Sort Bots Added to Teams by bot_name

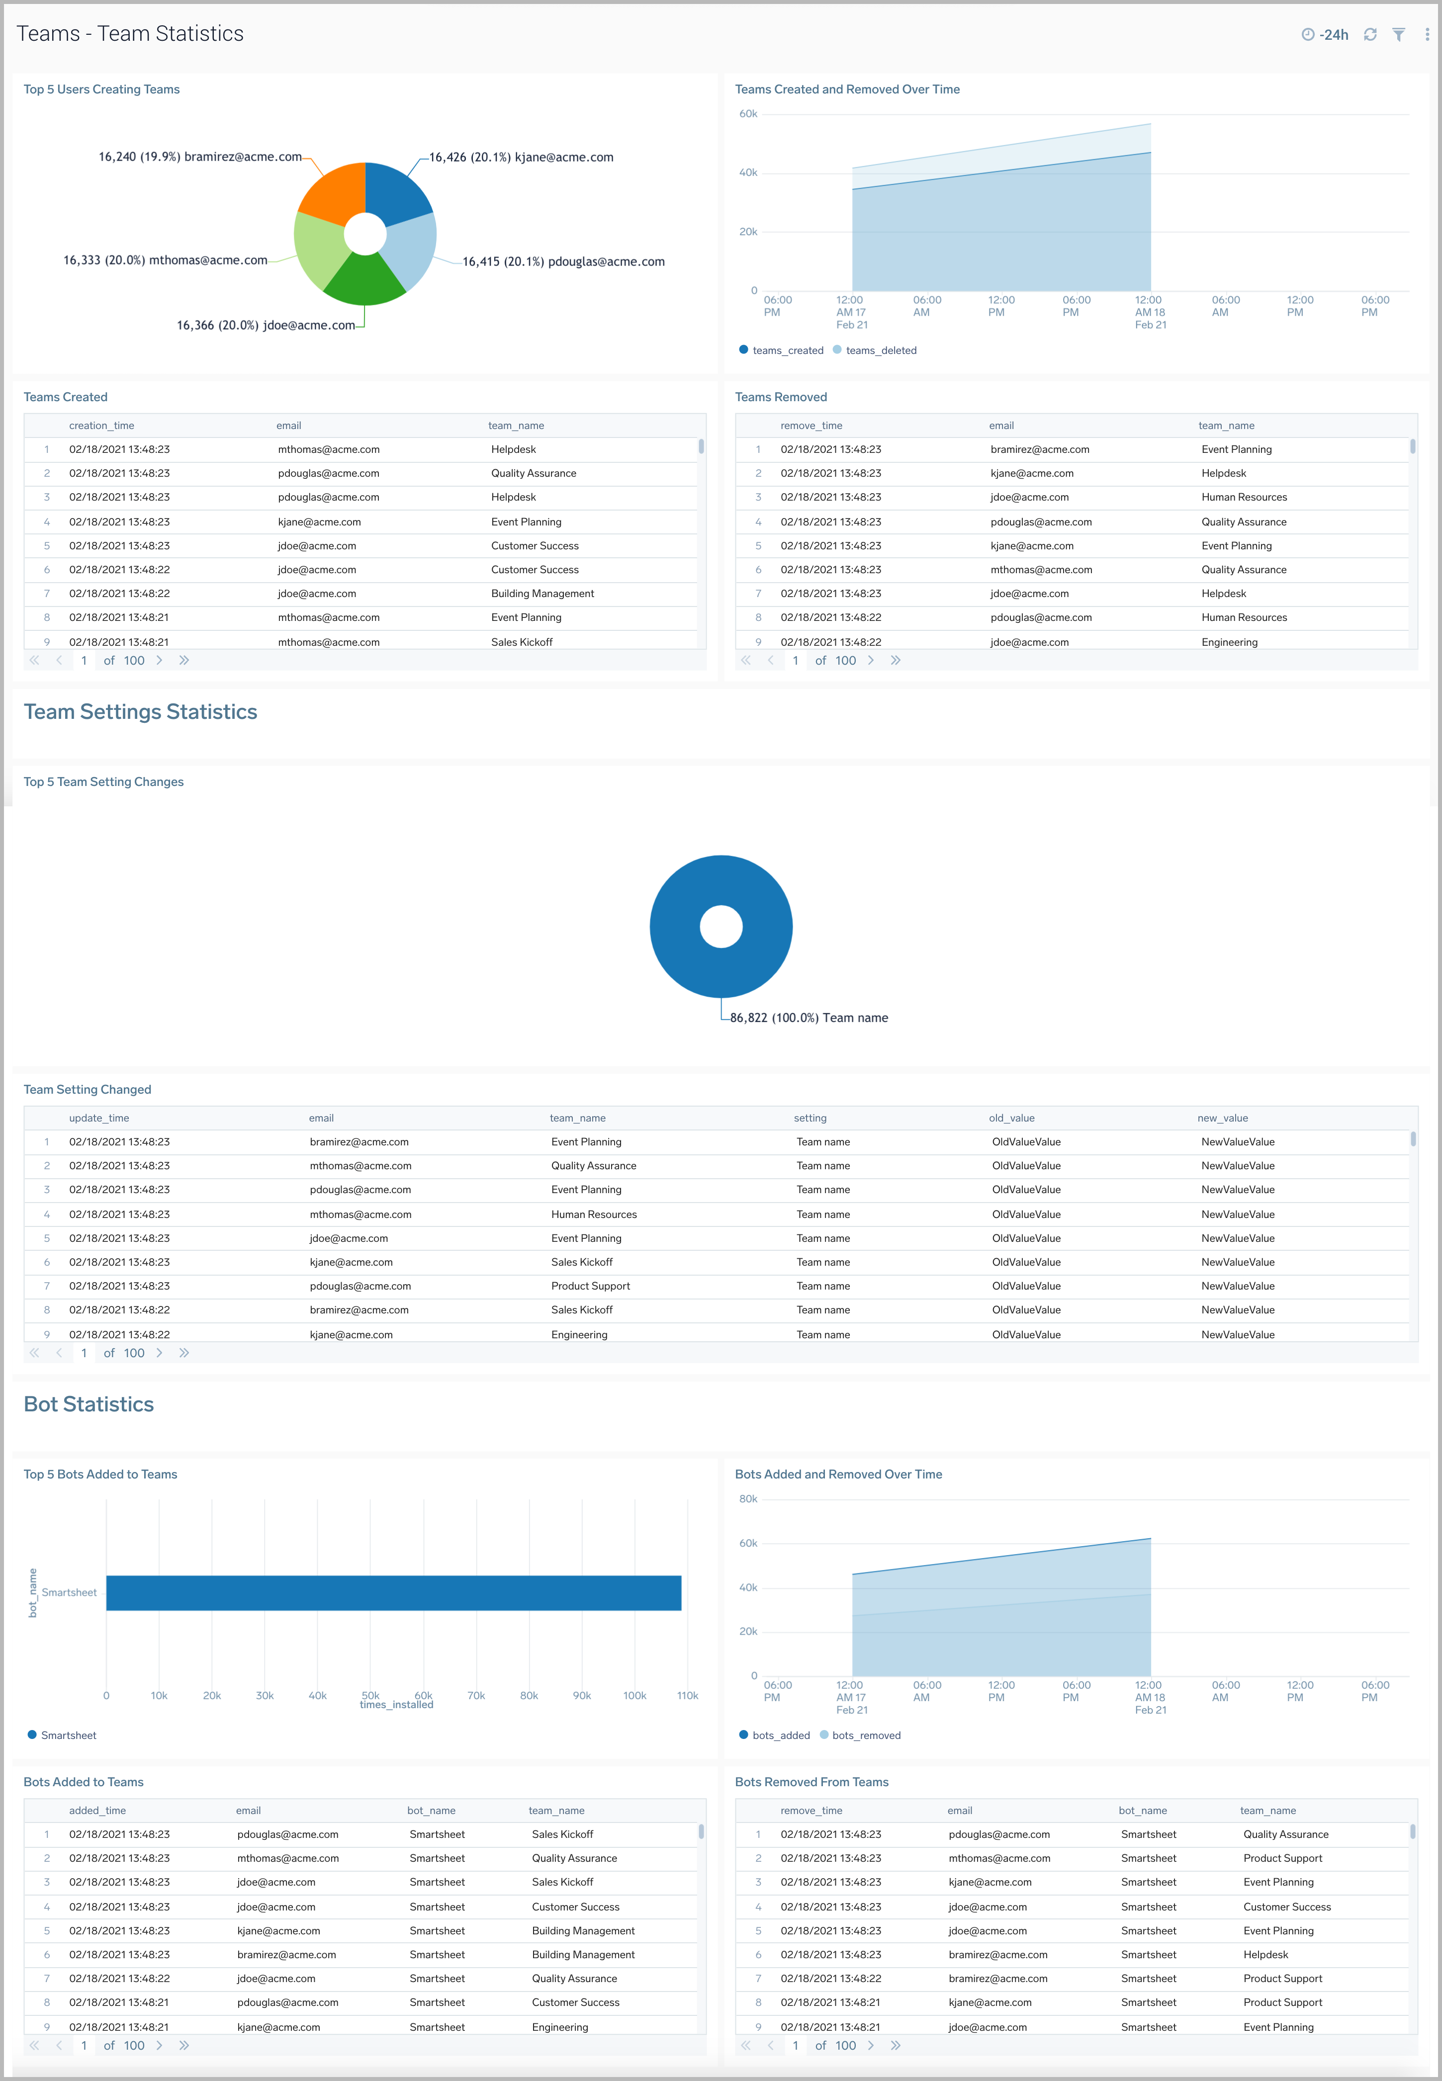[x=431, y=1811]
